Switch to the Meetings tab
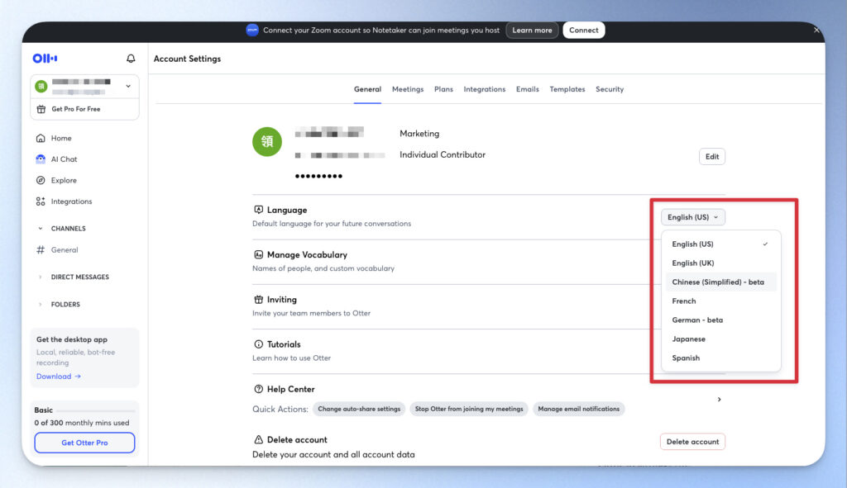The width and height of the screenshot is (847, 488). 408,89
